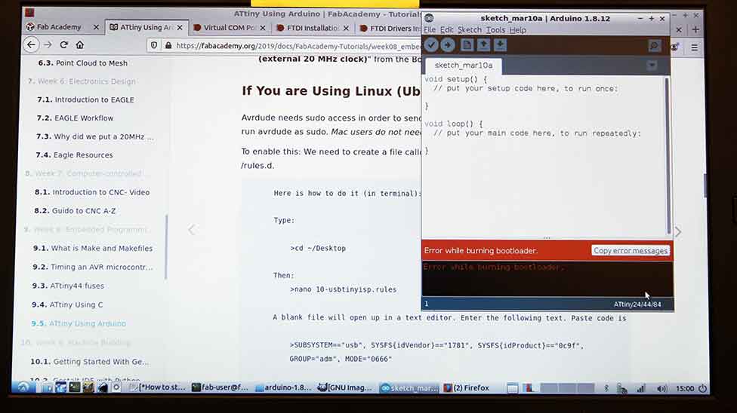737x413 pixels.
Task: Open sidebar link 9.4 ATtiny Using C
Action: [67, 304]
